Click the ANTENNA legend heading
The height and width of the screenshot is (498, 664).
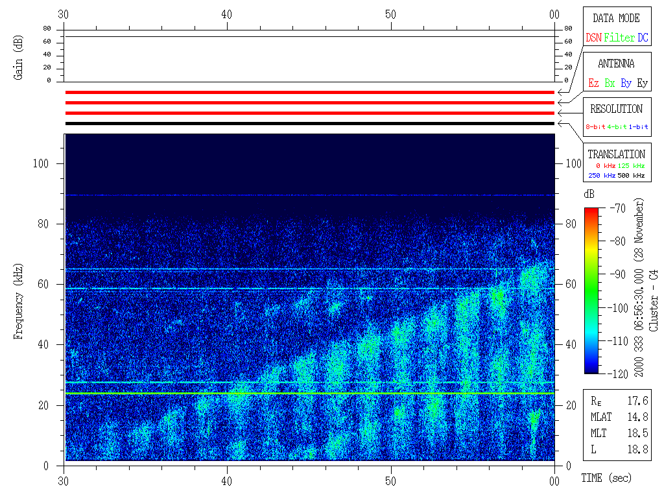[x=616, y=64]
